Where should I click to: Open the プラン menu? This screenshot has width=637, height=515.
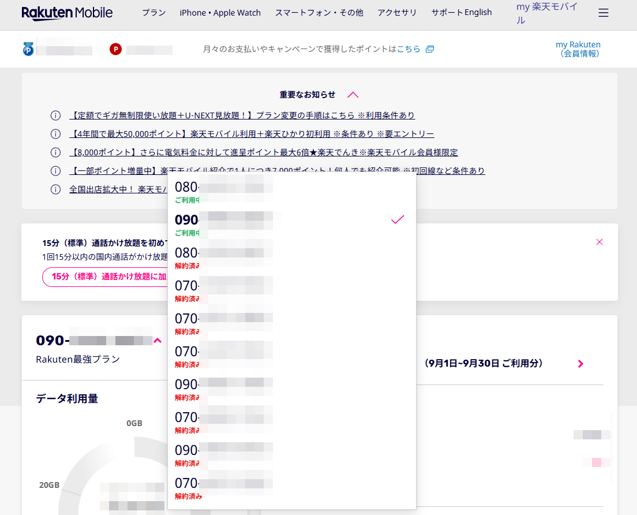coord(154,13)
